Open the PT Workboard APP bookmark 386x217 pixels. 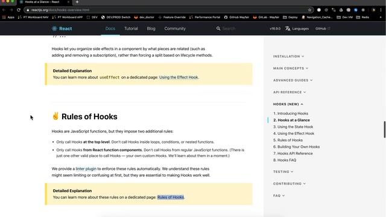pos(68,17)
